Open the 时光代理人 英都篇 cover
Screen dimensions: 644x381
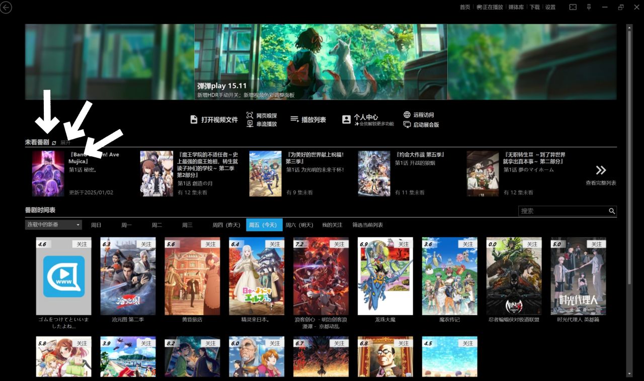pos(579,276)
